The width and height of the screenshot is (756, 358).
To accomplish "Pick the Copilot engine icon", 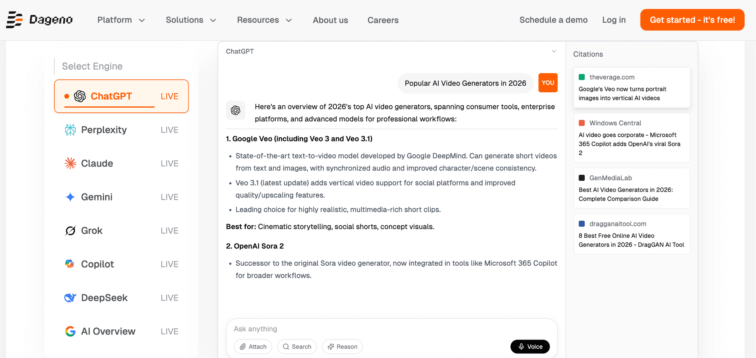I will point(70,264).
